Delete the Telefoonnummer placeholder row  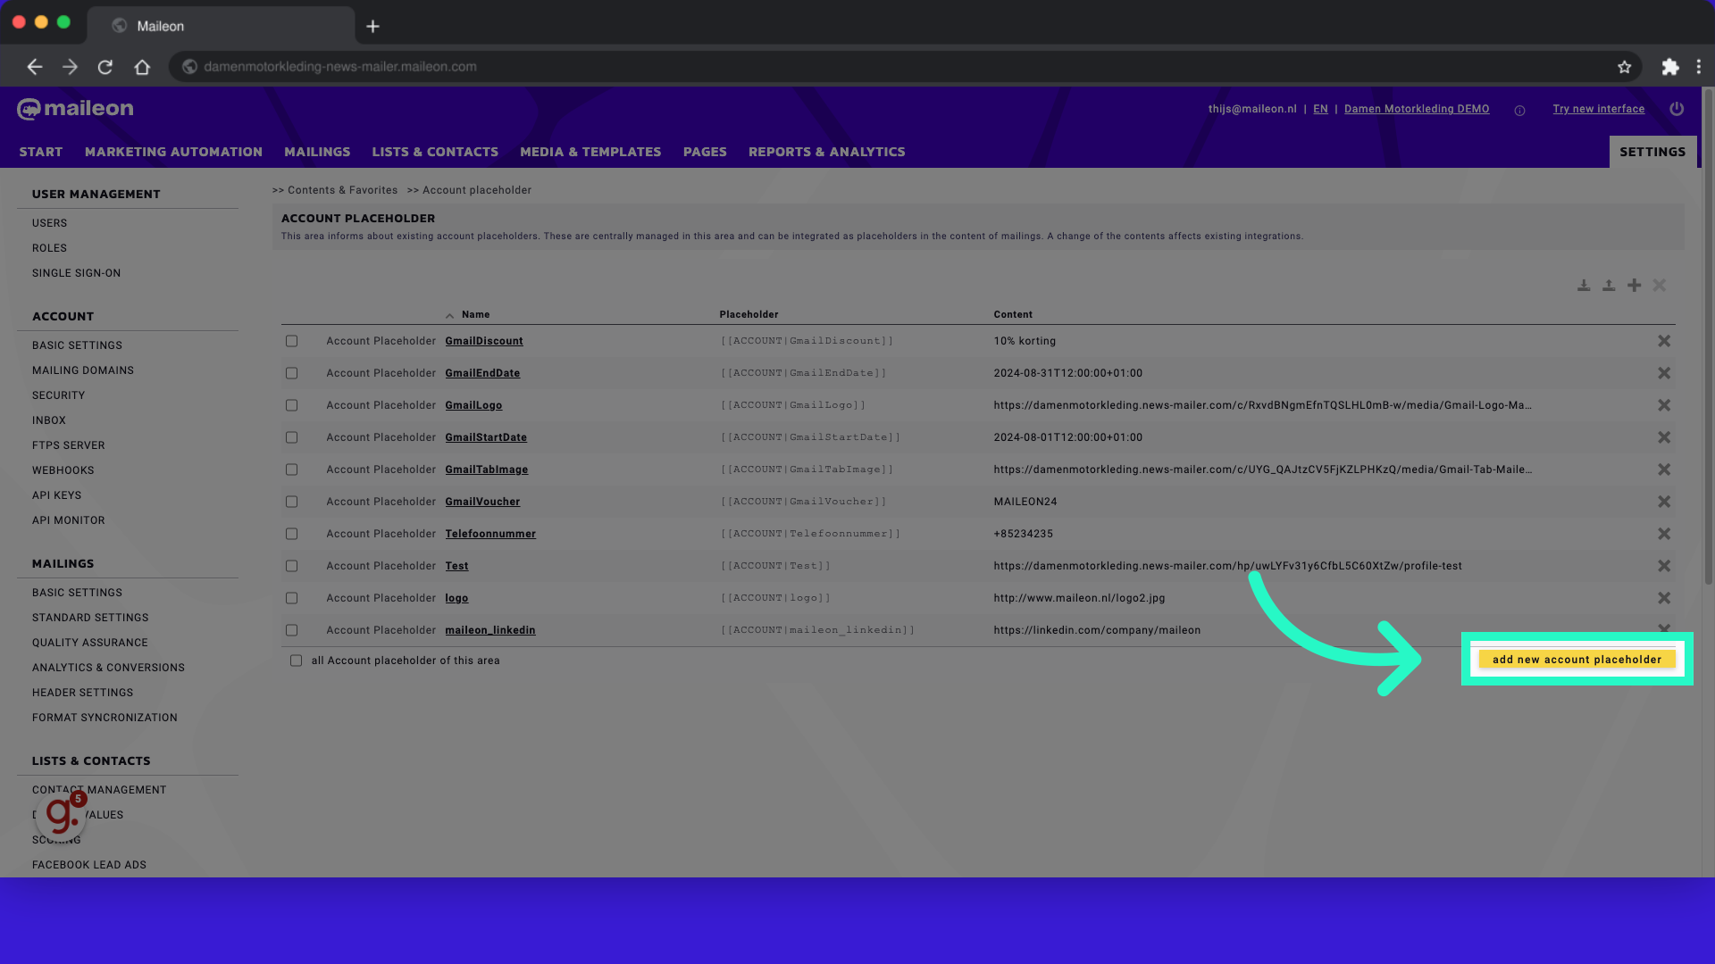(1664, 534)
